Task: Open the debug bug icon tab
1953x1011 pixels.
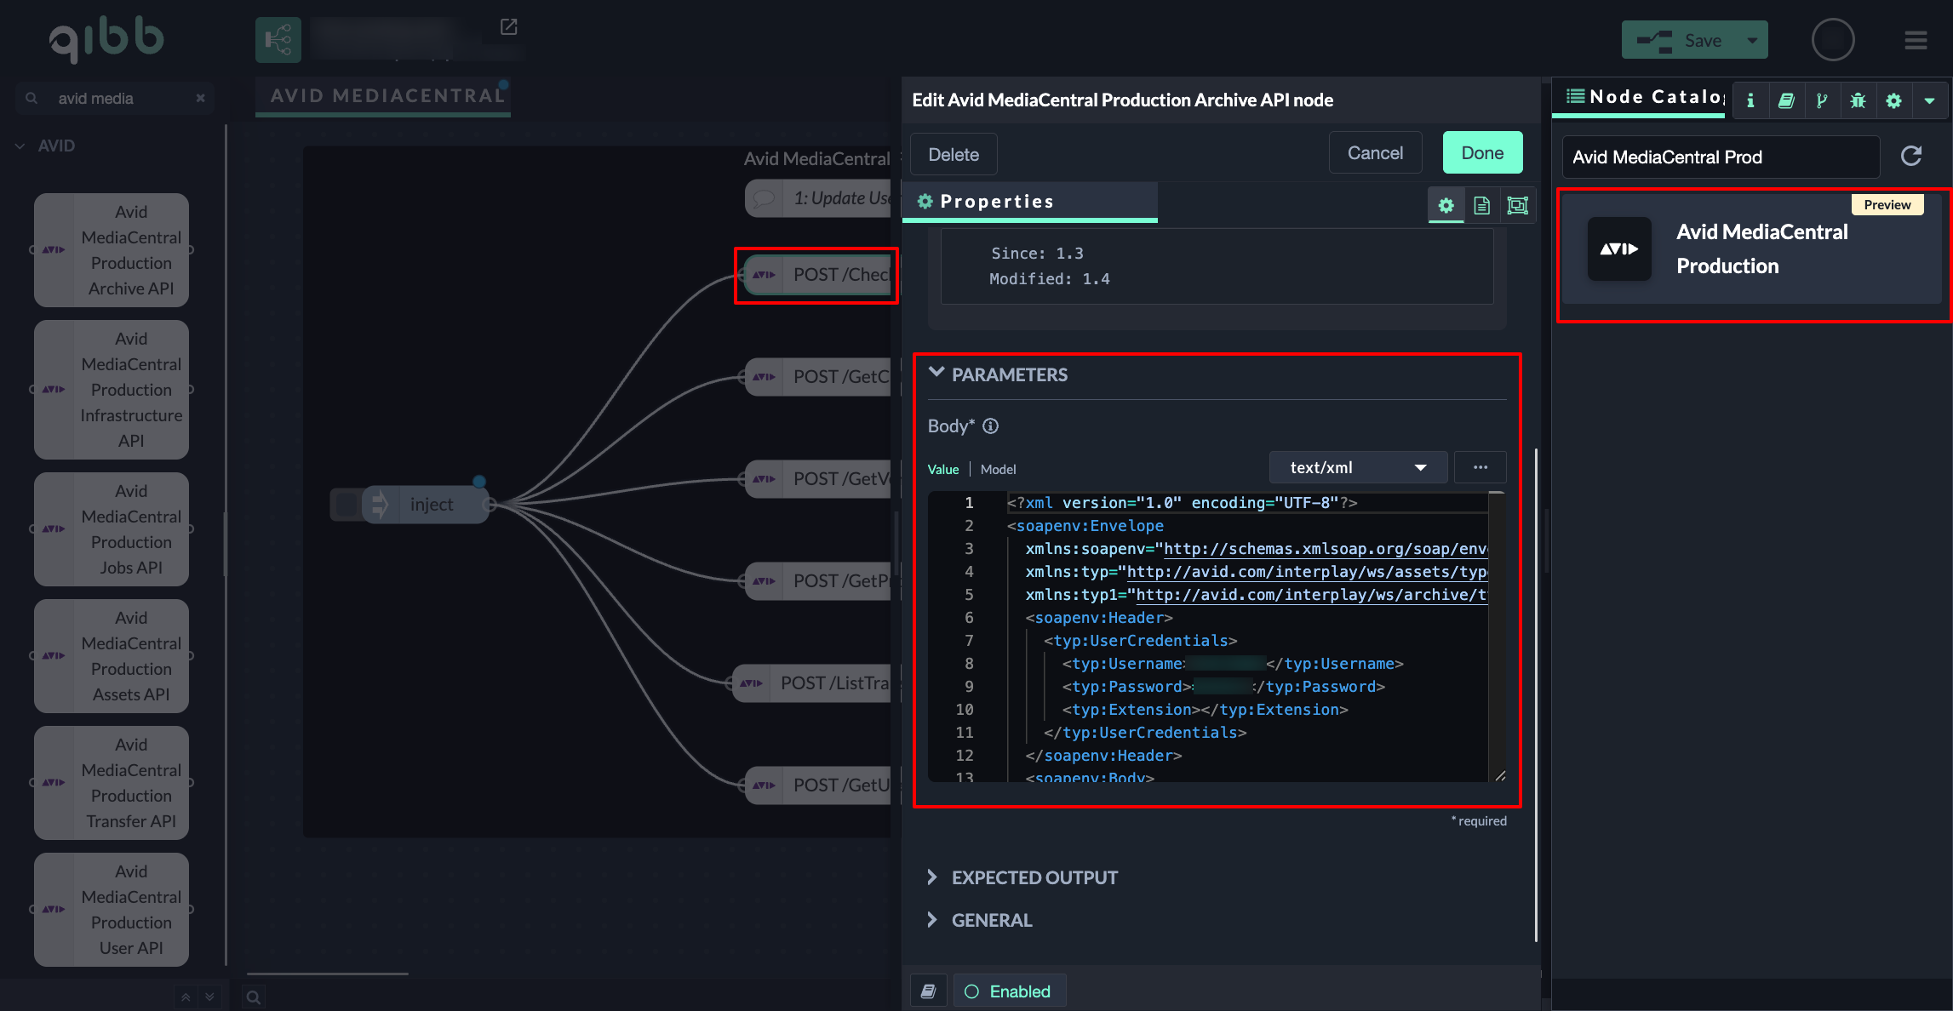Action: point(1858,100)
